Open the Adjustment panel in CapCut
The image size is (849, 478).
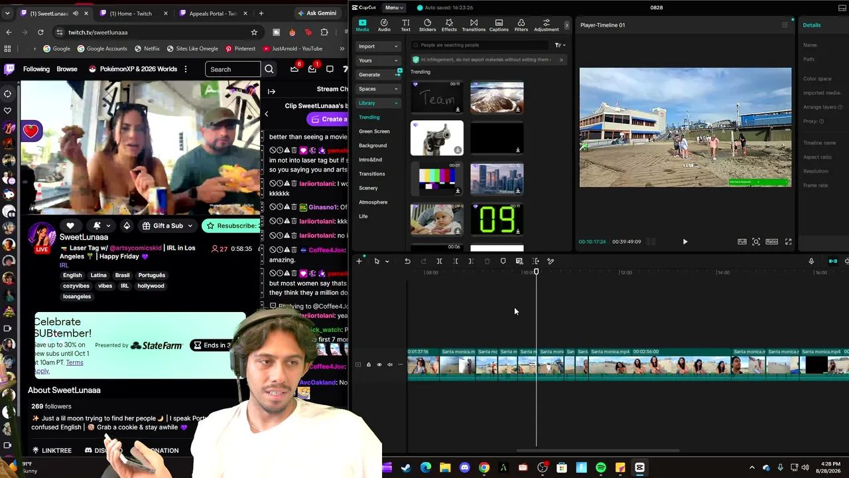tap(546, 25)
